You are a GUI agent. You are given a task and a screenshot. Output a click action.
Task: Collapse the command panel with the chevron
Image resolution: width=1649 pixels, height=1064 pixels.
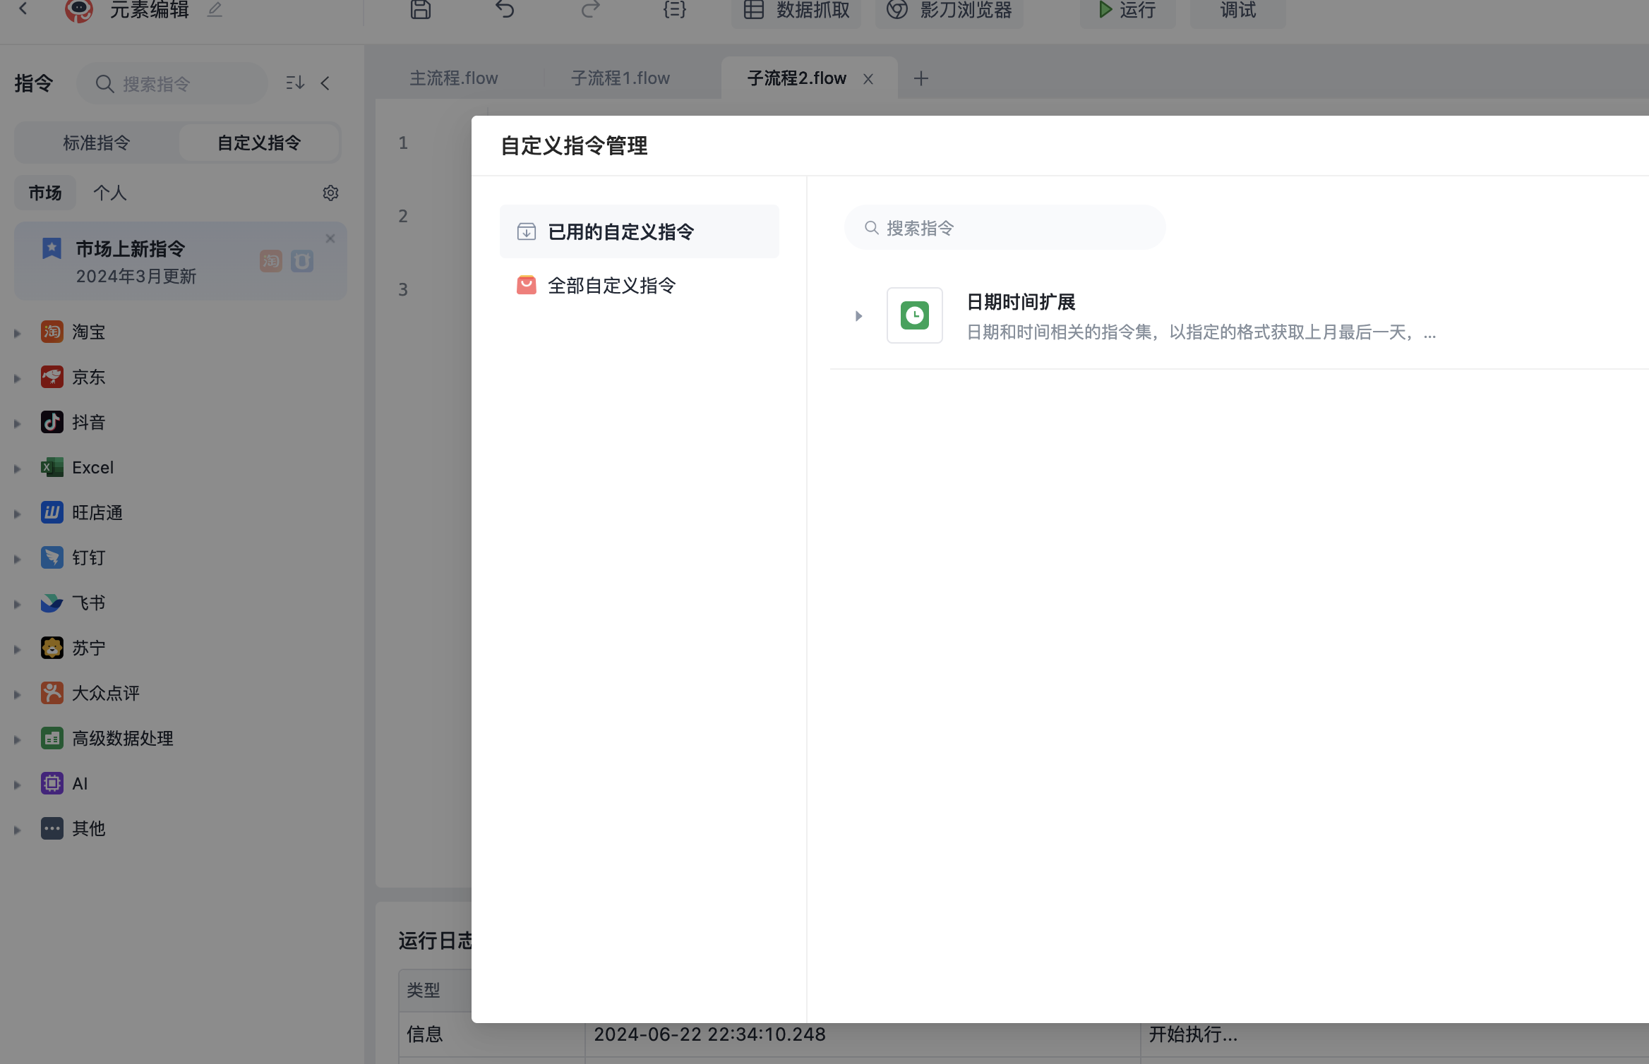[325, 83]
